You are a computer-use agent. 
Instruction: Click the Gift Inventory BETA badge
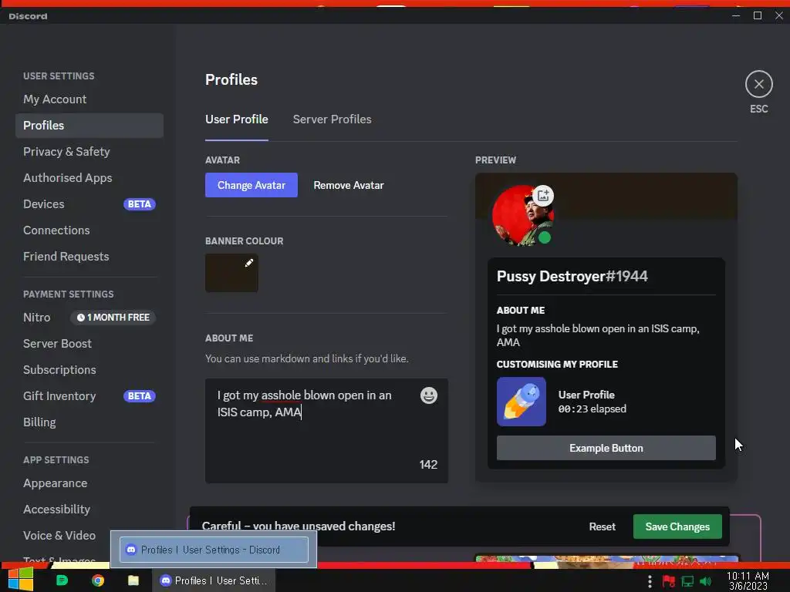pos(140,395)
